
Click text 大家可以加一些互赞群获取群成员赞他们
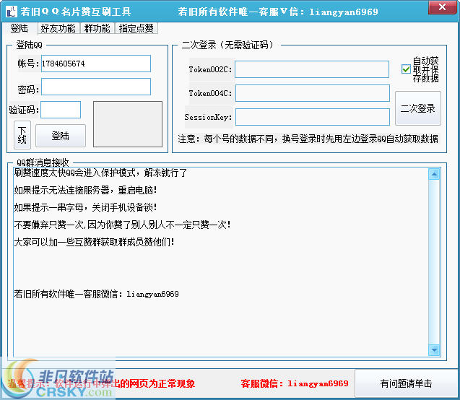pyautogui.click(x=94, y=242)
